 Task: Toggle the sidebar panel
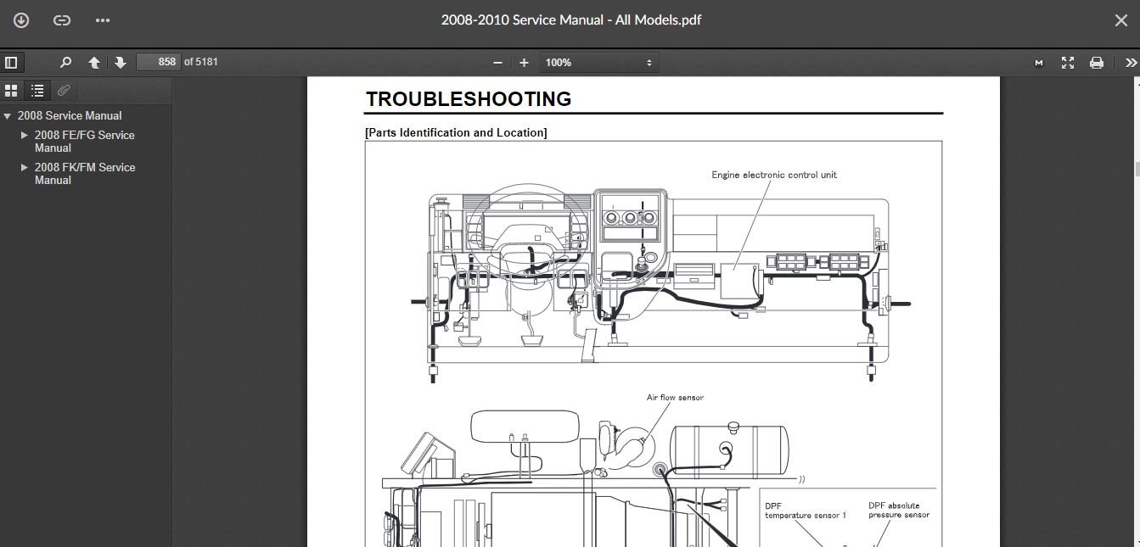click(11, 62)
